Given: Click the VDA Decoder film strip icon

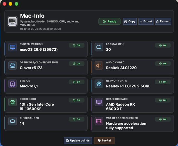Looking at the screenshot, I should (x=99, y=121).
